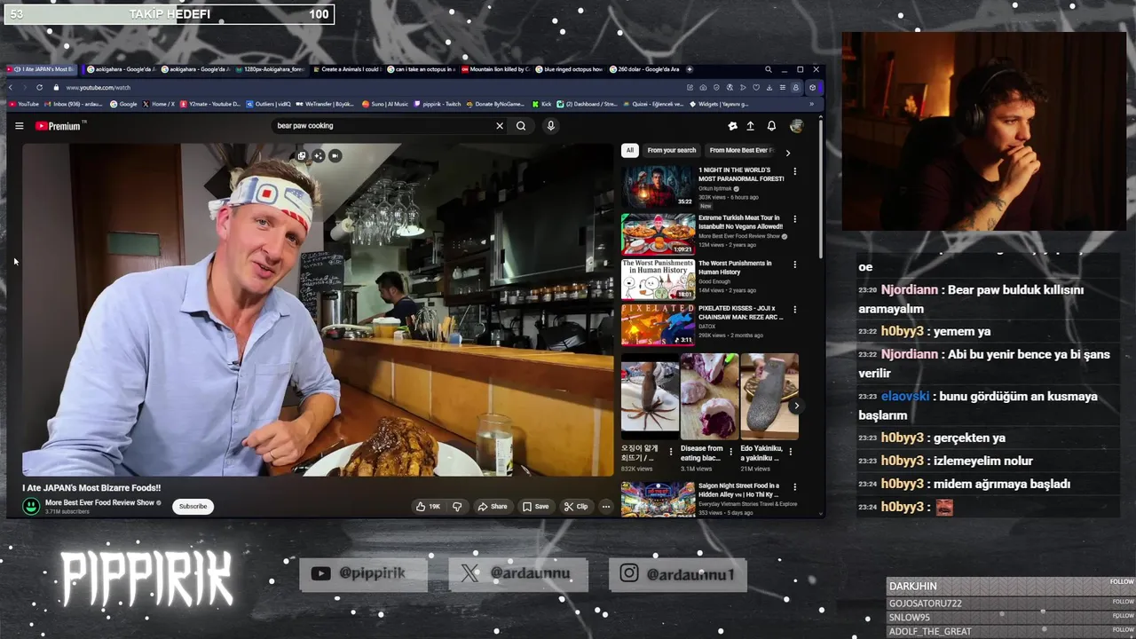Open the 'pippirik - Twitch' bookmark
The image size is (1136, 639).
[x=436, y=104]
